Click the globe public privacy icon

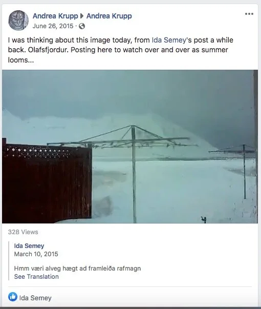coord(82,26)
